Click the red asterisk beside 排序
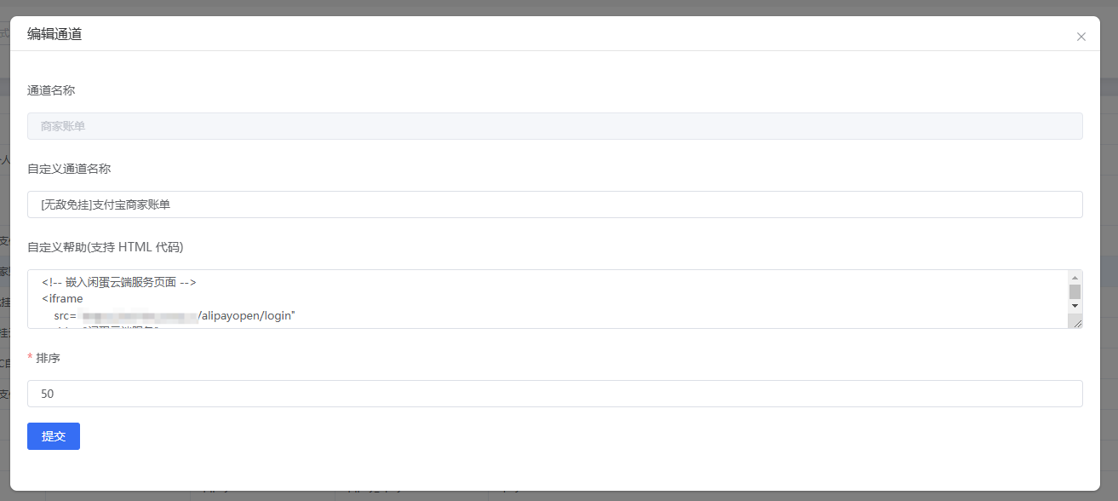Screen dimensions: 1118x501 tap(30, 358)
